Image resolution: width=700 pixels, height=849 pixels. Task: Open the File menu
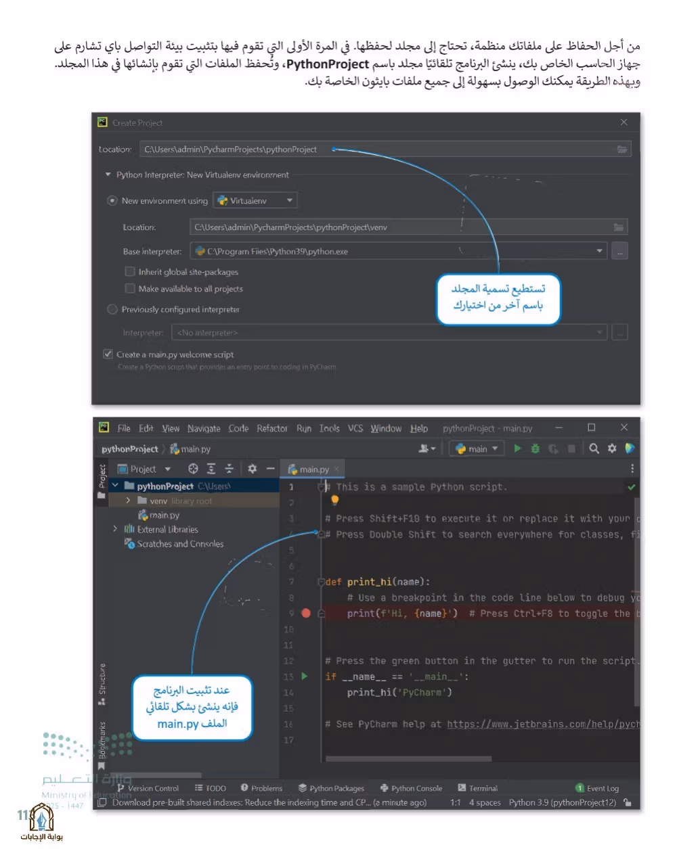point(124,428)
